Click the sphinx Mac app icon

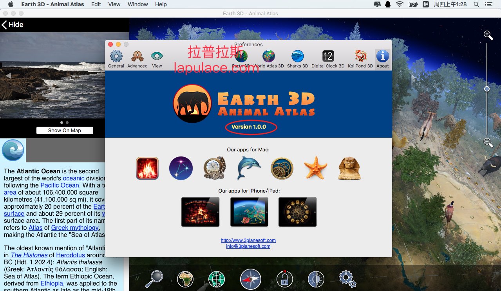point(349,168)
